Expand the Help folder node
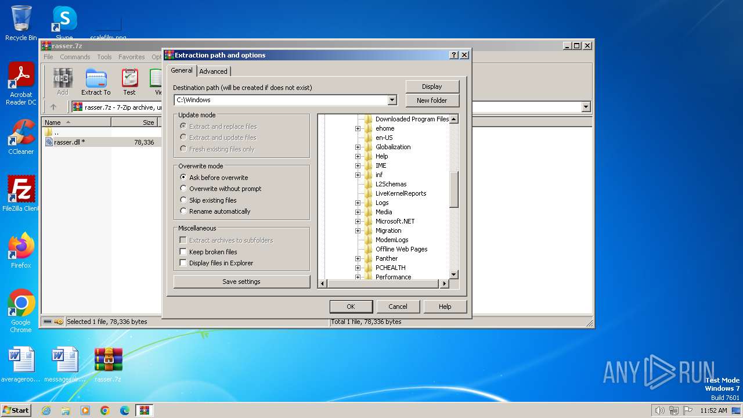The image size is (743, 418). coord(358,156)
